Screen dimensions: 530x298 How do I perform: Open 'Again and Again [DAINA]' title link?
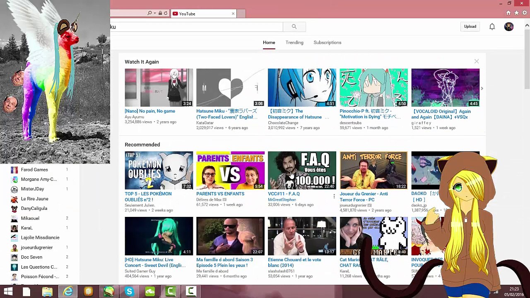[x=441, y=114]
